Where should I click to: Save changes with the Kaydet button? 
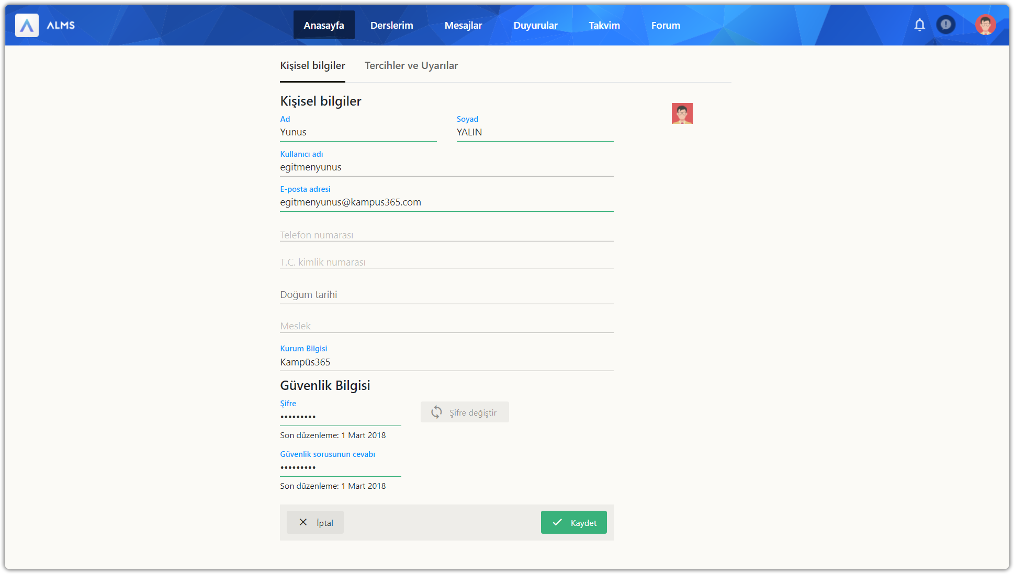coord(573,522)
